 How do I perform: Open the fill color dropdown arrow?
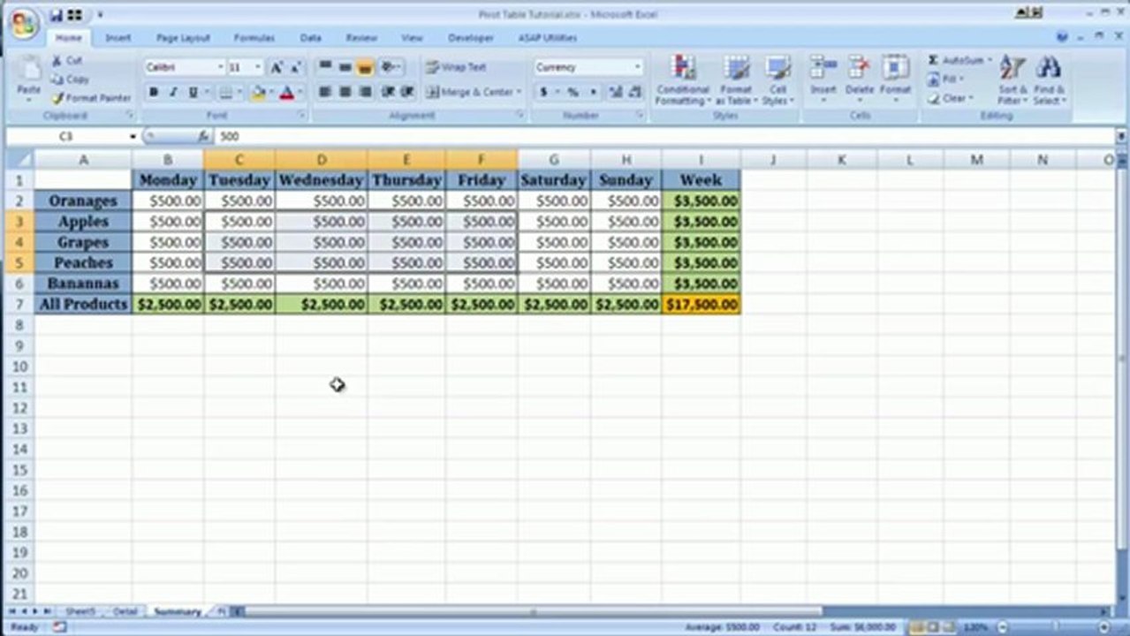(x=270, y=93)
